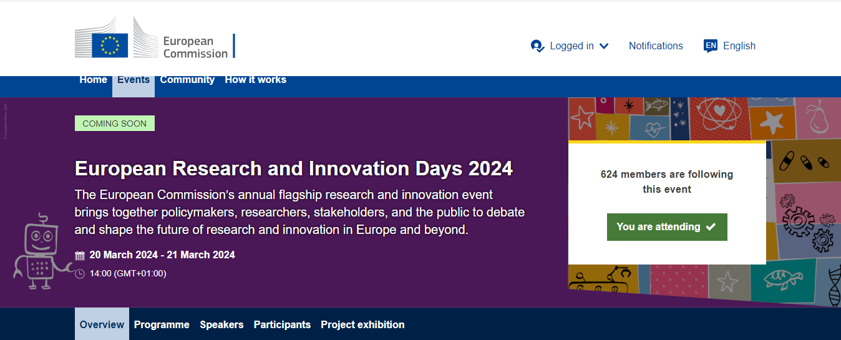
Task: Click the pear illustration in banner
Action: pyautogui.click(x=819, y=117)
